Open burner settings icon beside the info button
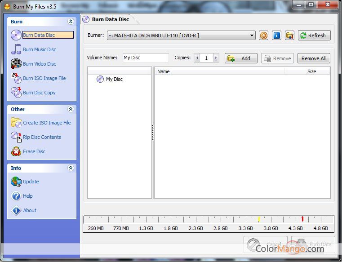The height and width of the screenshot is (262, 342). tap(290, 36)
